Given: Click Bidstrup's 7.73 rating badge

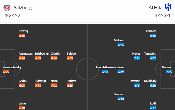Looking at the screenshot, I should (x=38, y=85).
